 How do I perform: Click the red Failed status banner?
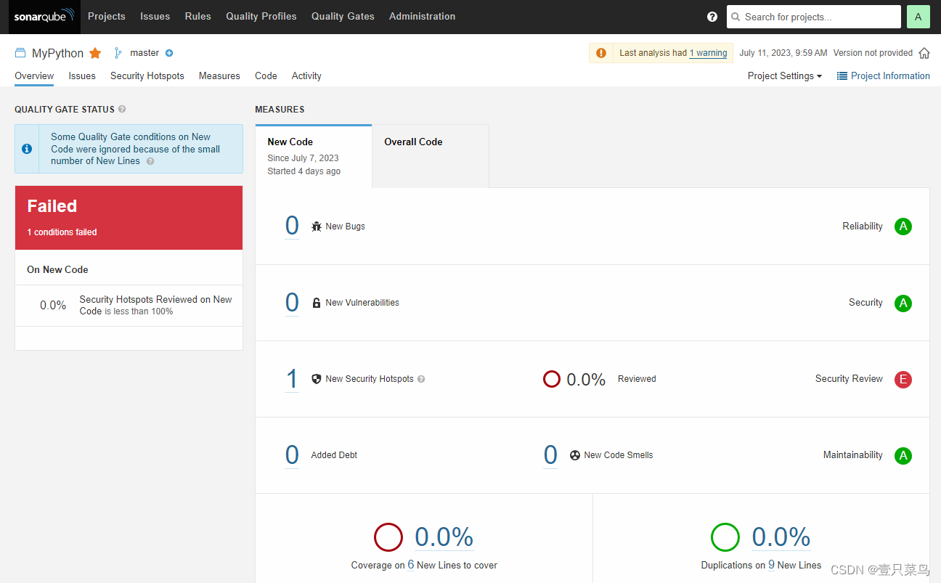pos(129,218)
